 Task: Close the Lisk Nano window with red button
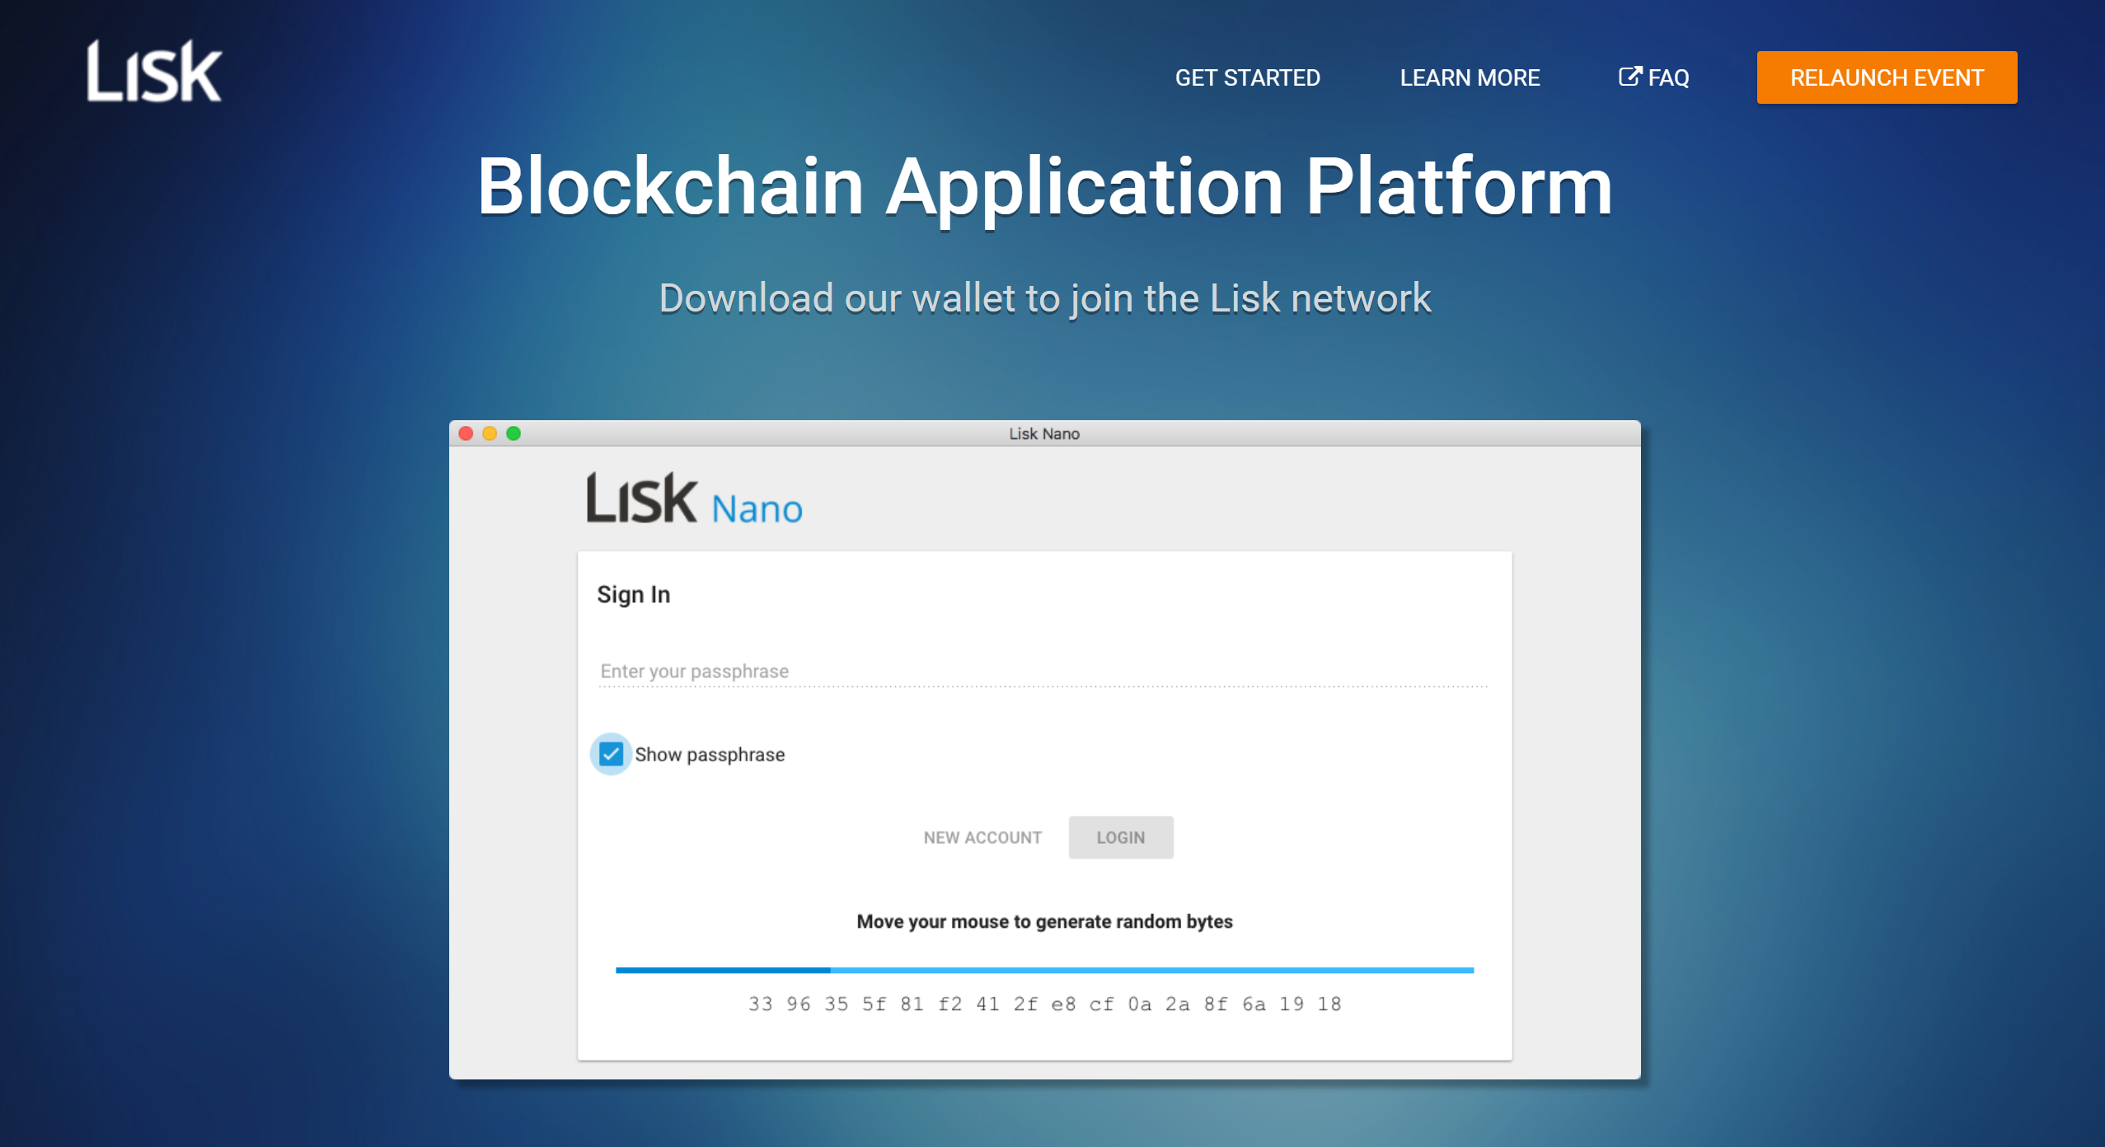(x=466, y=433)
